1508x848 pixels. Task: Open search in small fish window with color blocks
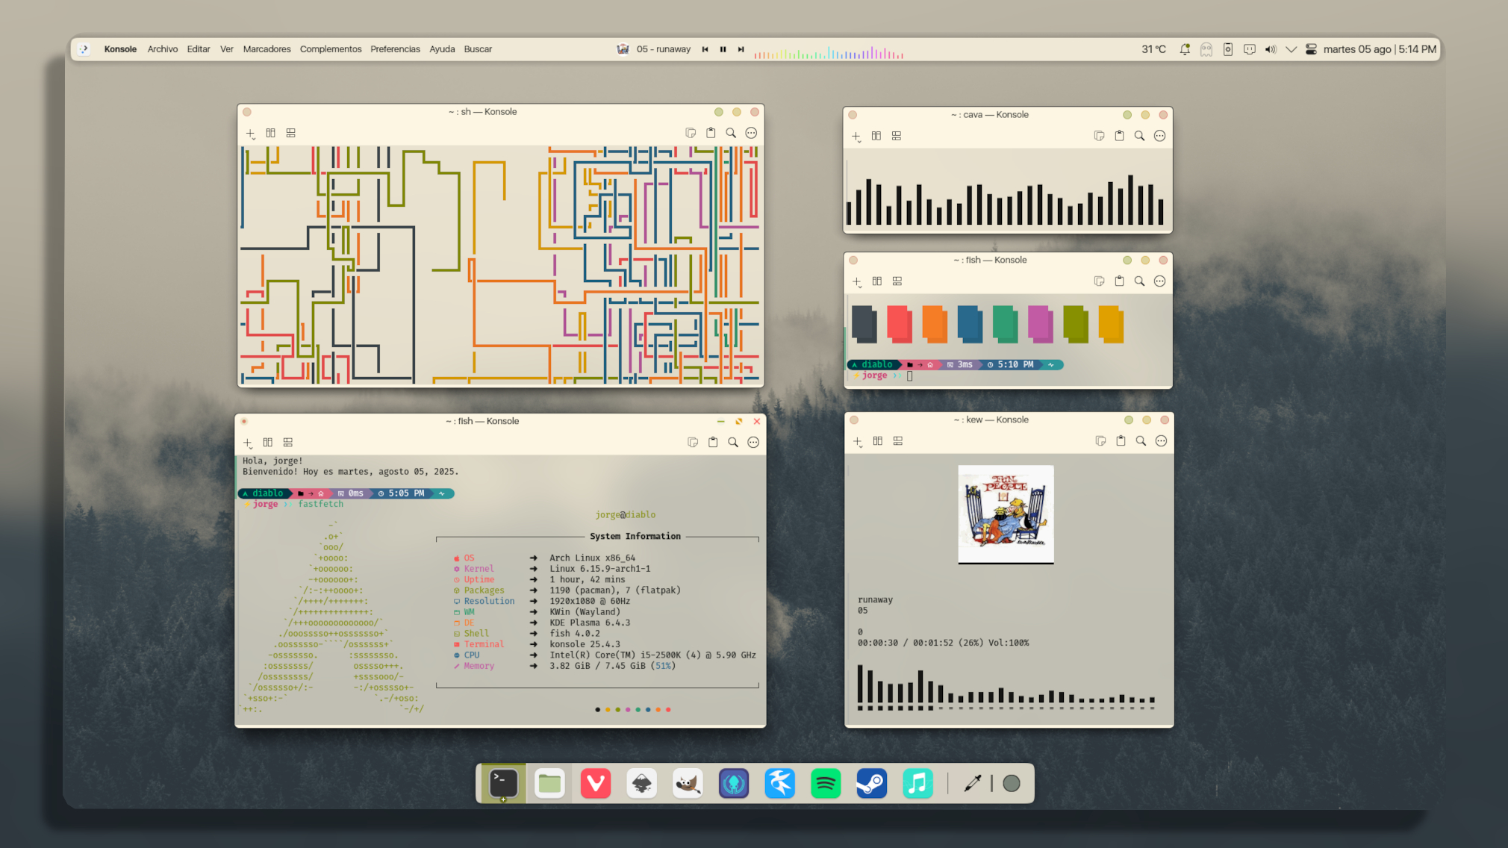pos(1139,281)
